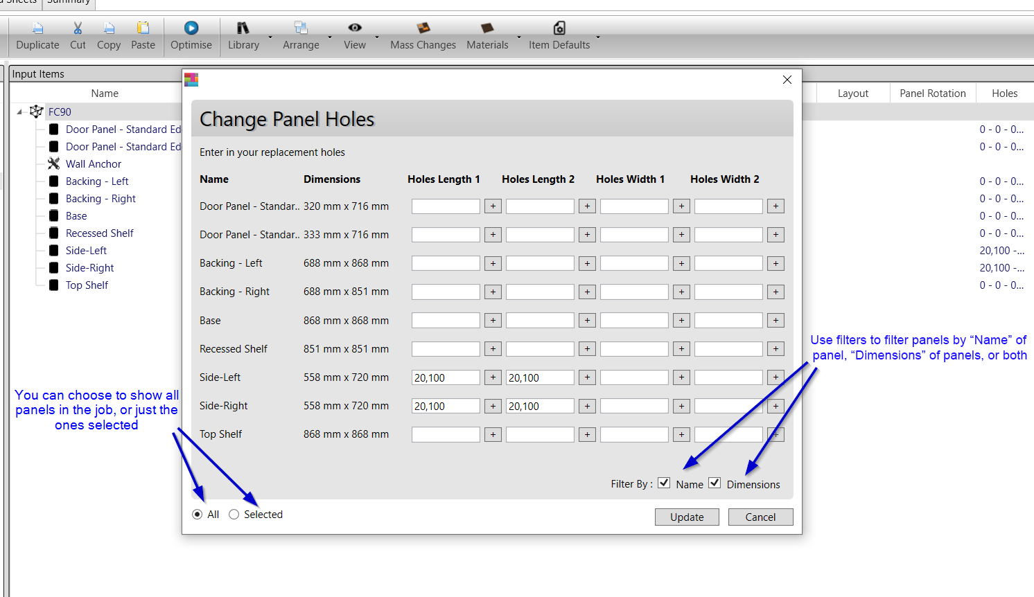Open the Arrange dropdown arrow
The image size is (1034, 597).
330,37
